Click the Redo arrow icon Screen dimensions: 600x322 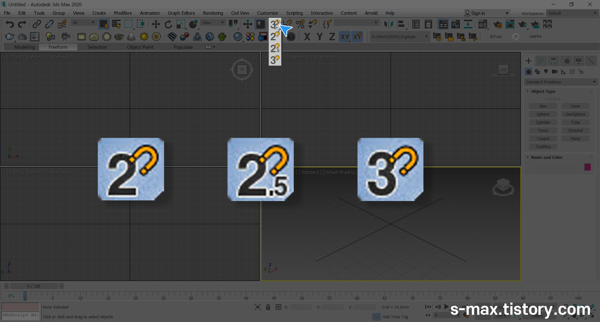click(x=22, y=24)
